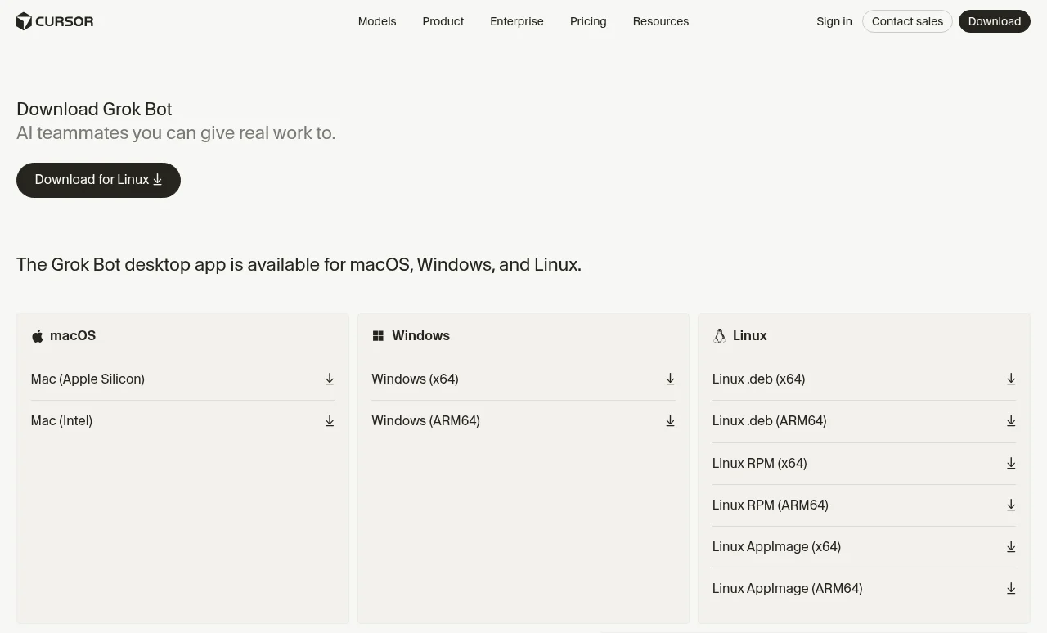
Task: Click the Apple logo beside macOS heading
Action: pyautogui.click(x=37, y=336)
